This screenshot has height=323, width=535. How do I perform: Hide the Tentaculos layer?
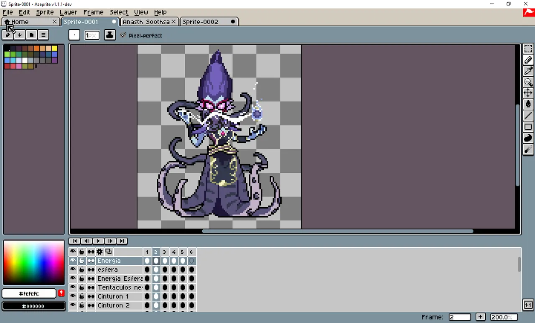73,287
